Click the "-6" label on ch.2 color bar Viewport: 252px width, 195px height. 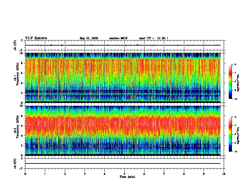click(235, 117)
